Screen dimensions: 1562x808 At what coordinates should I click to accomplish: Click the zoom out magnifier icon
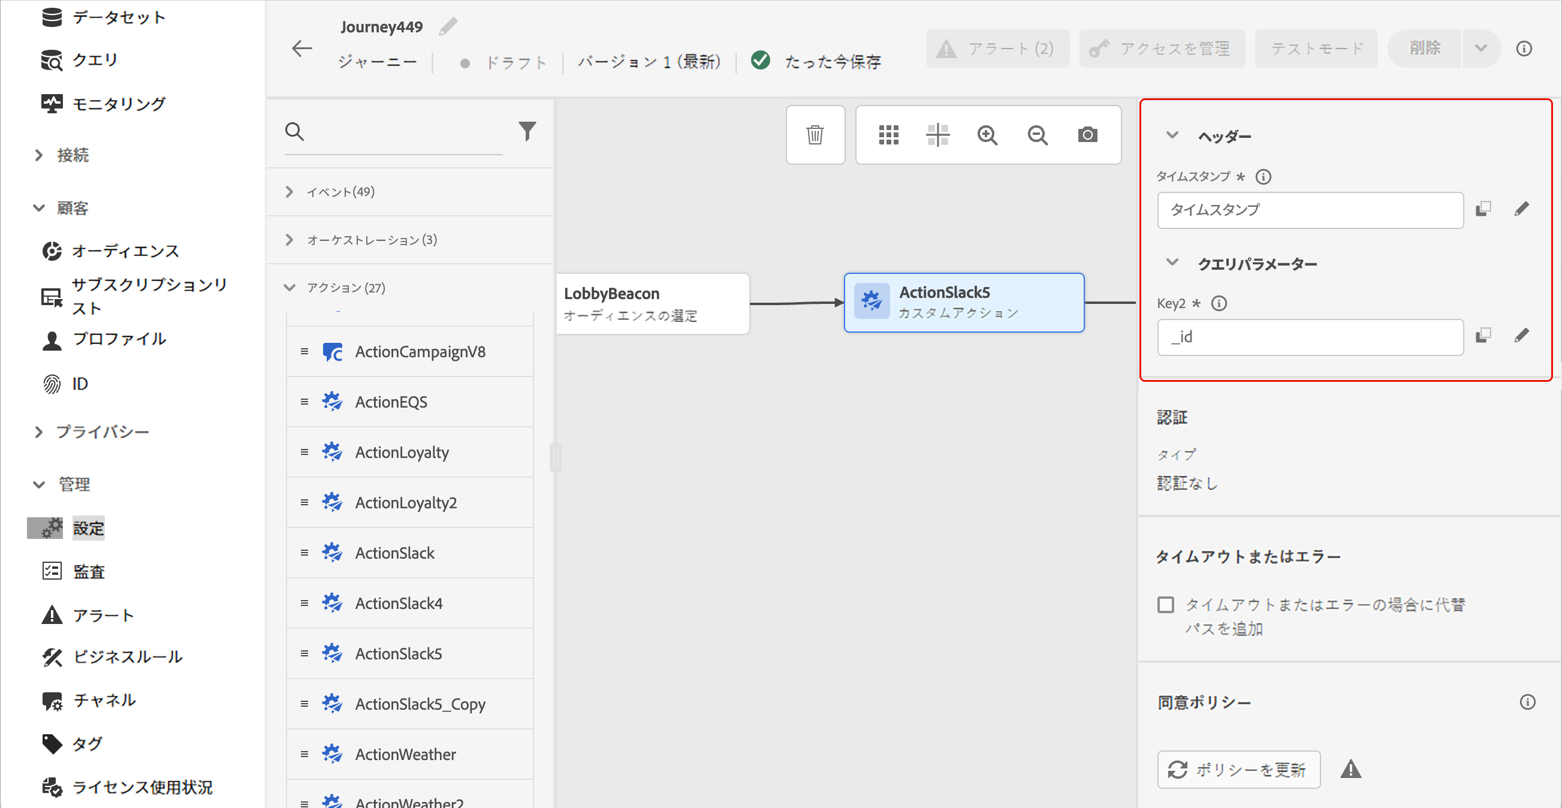1037,135
